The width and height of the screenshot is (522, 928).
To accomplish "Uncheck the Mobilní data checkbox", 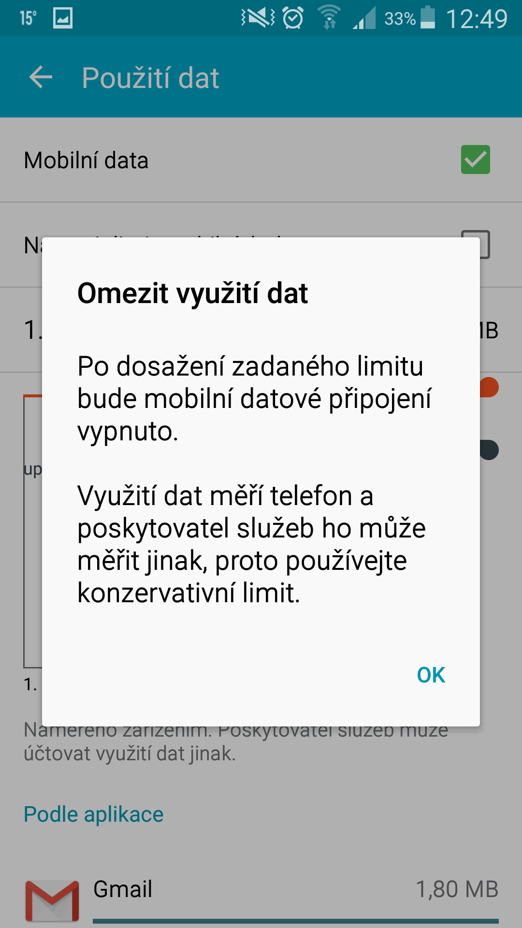I will coord(475,159).
